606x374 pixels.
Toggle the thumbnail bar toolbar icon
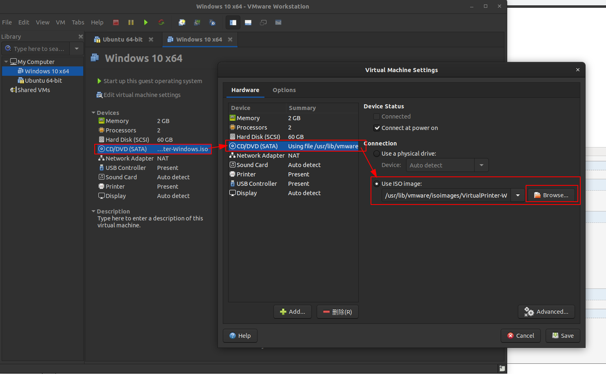click(x=248, y=22)
